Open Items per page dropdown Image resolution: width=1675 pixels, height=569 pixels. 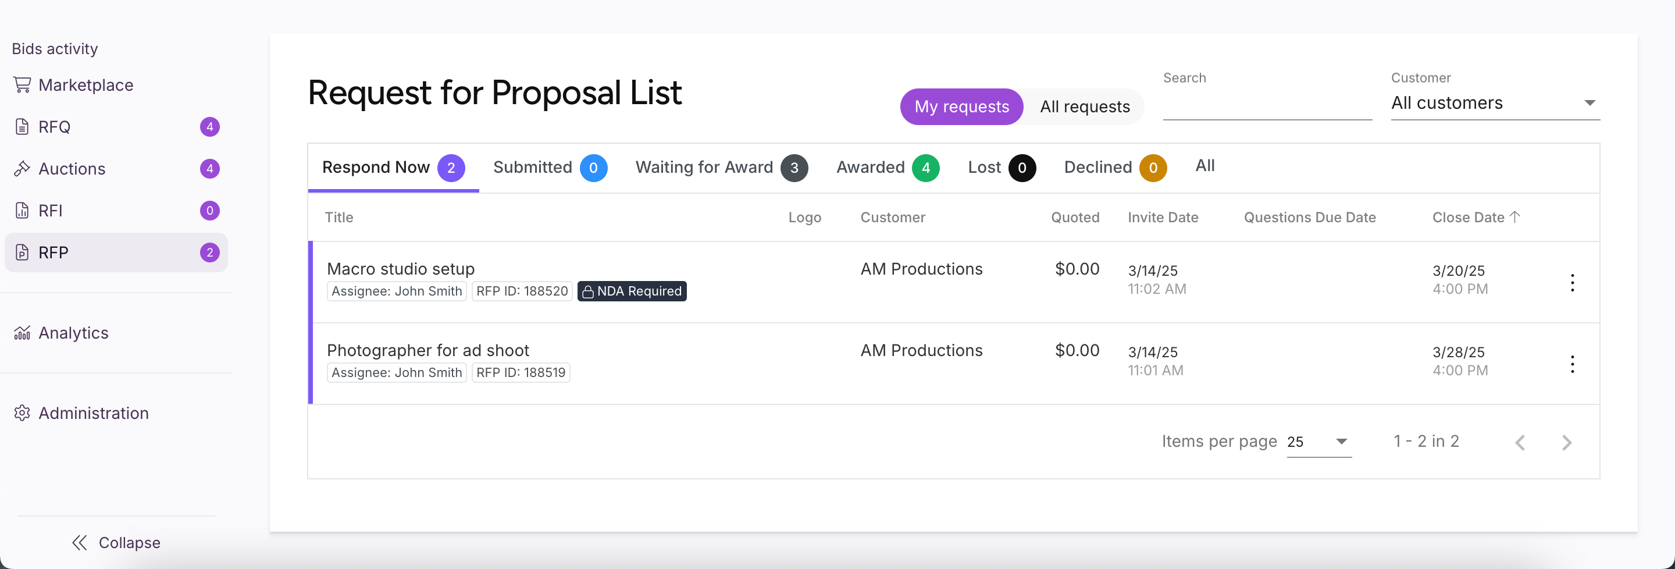(1318, 442)
